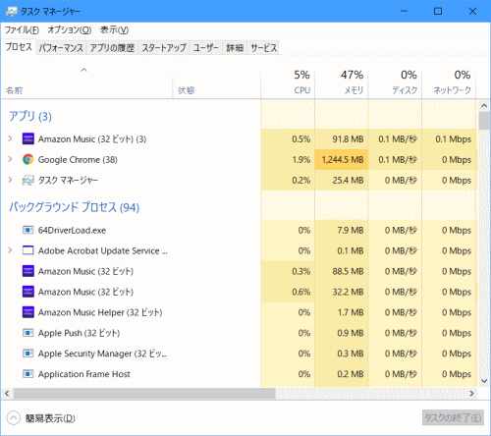The width and height of the screenshot is (491, 436).
Task: Select the Apple Push (32 ビット) name
Action: pyautogui.click(x=79, y=333)
